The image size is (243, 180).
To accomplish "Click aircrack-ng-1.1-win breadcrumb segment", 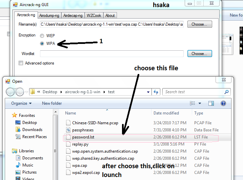I will [83, 92].
